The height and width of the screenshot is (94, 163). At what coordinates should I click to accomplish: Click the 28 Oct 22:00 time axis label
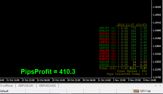pyautogui.click(x=74, y=80)
